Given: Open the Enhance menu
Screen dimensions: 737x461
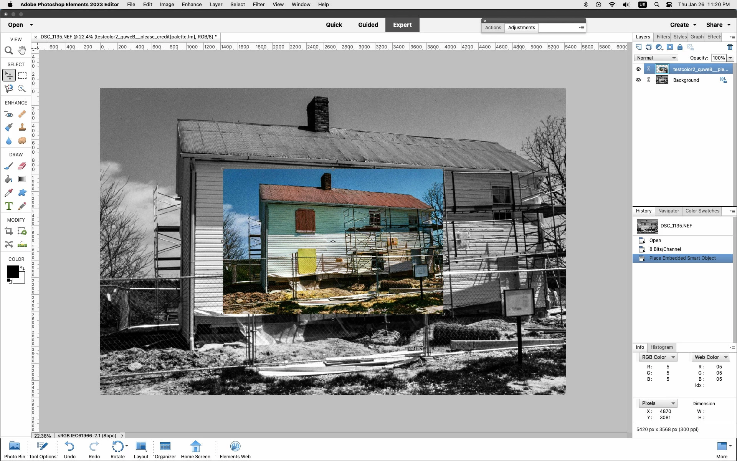Looking at the screenshot, I should 192,5.
